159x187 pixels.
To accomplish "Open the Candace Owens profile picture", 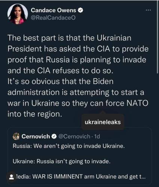I will pos(18,14).
